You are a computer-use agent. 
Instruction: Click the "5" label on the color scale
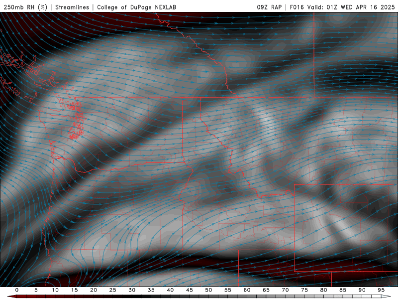(x=36, y=290)
